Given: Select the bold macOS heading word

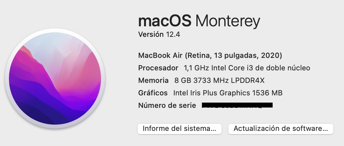Looking at the screenshot, I should 165,21.
